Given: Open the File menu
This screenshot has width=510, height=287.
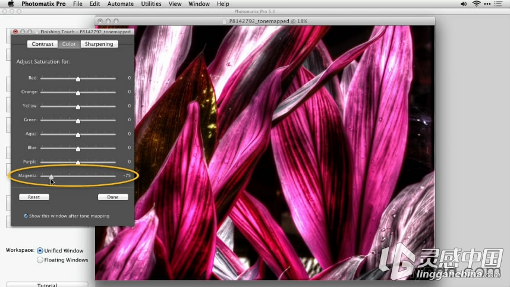Looking at the screenshot, I should click(78, 4).
